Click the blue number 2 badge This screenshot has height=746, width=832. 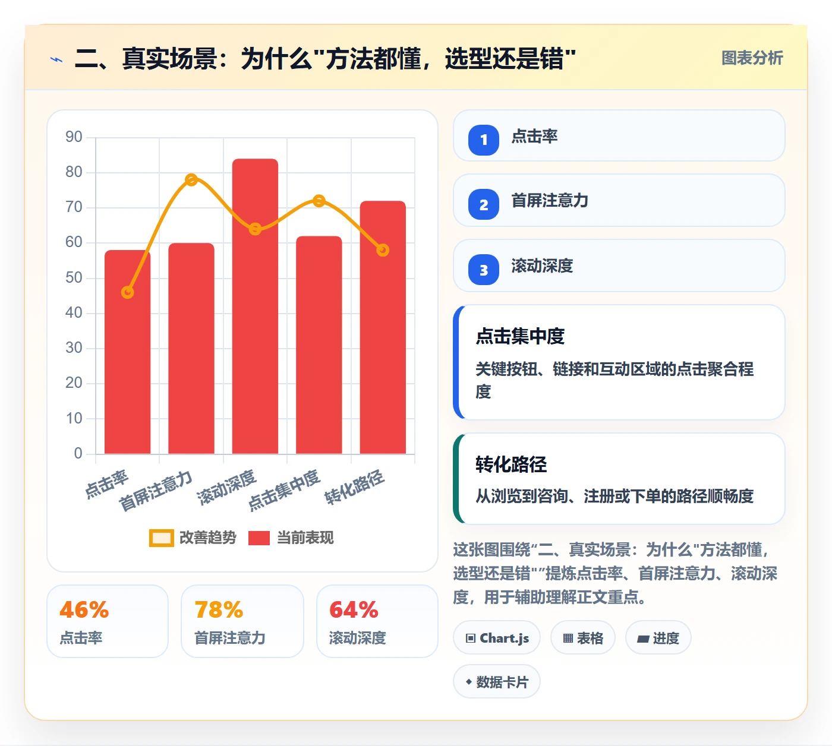(x=484, y=205)
